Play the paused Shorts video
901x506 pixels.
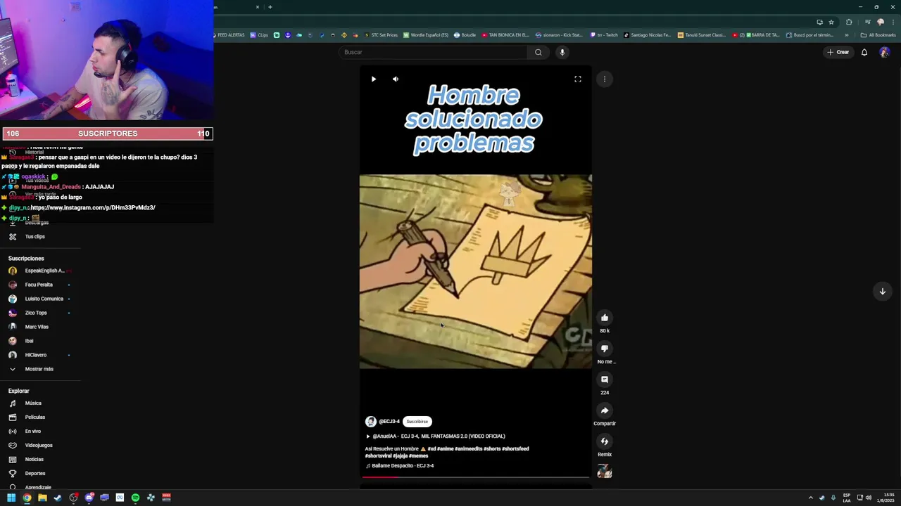(x=374, y=79)
